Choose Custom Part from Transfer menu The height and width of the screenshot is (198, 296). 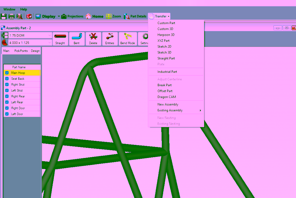176,23
